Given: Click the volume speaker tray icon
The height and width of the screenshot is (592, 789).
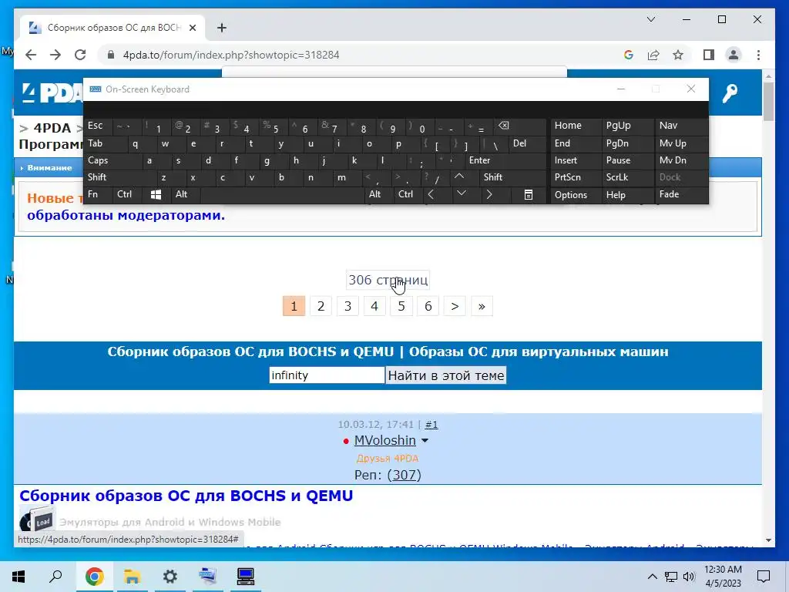Looking at the screenshot, I should (x=689, y=577).
